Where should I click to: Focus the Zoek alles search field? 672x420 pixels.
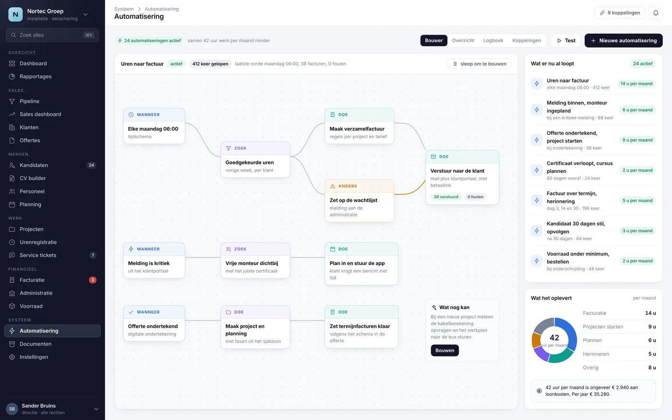tap(52, 35)
